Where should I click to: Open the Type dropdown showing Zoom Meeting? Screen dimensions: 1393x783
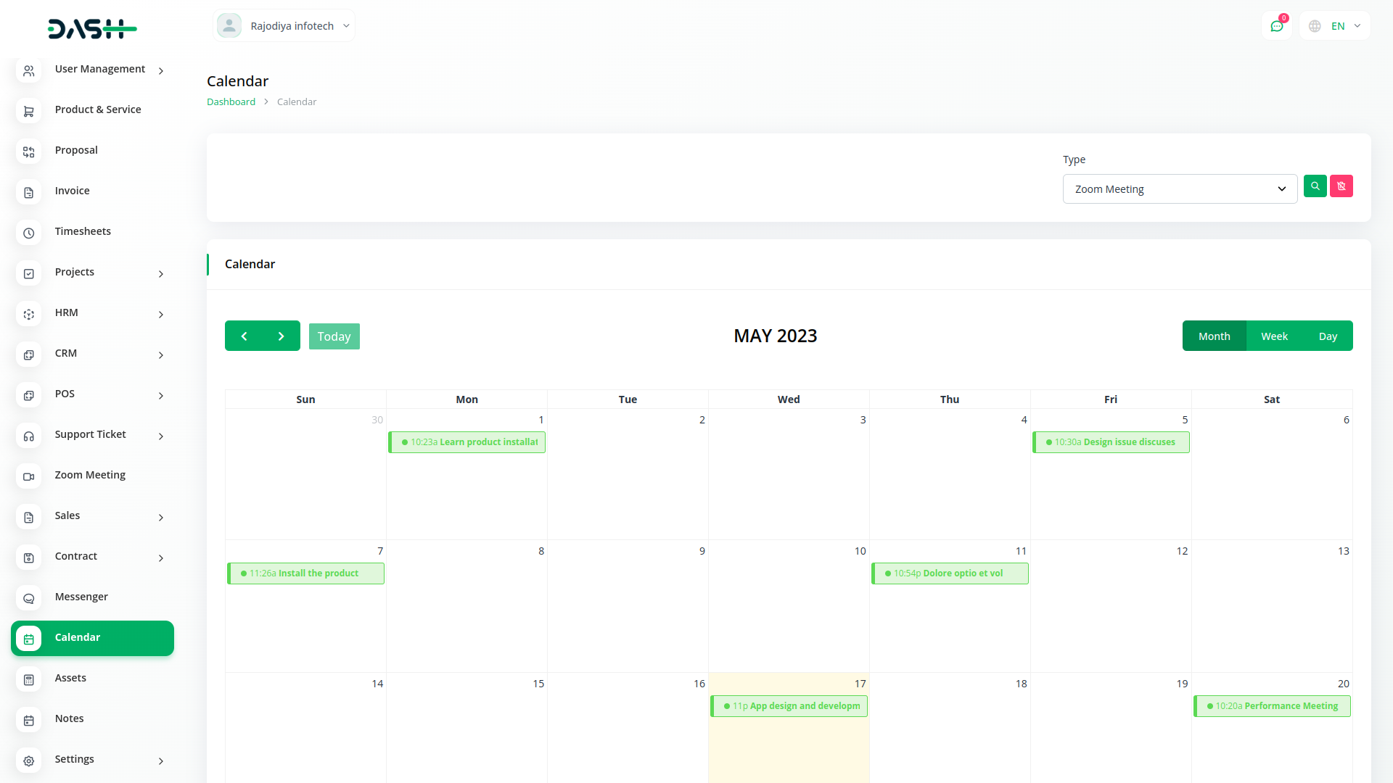click(1179, 189)
